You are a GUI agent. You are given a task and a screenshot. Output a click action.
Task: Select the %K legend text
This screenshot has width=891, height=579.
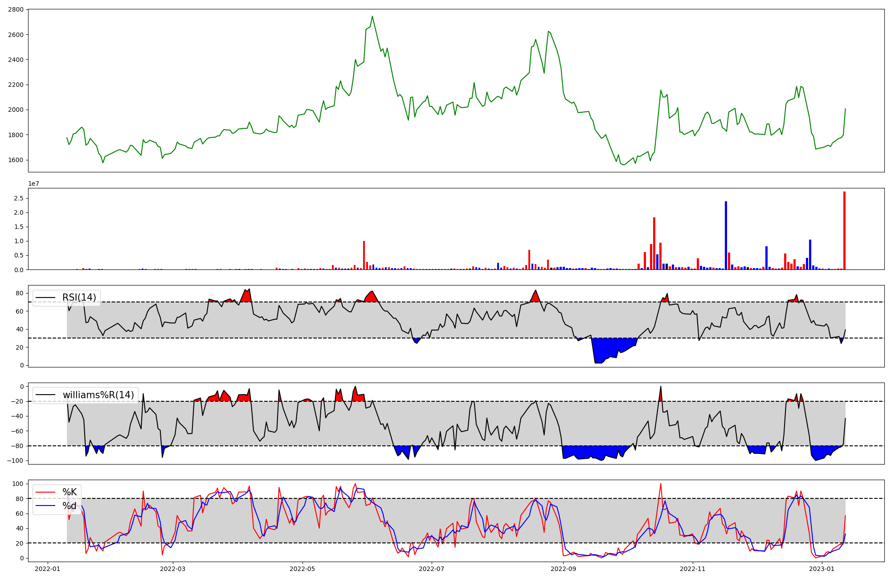click(x=69, y=492)
